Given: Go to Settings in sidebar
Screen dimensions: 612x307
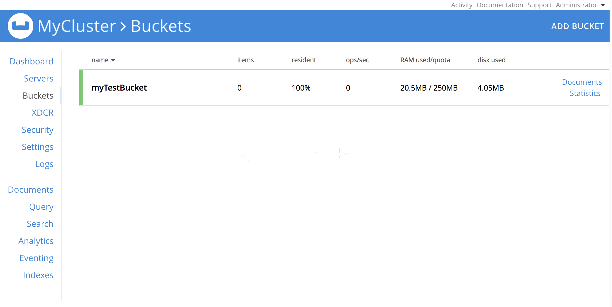Looking at the screenshot, I should [x=37, y=147].
